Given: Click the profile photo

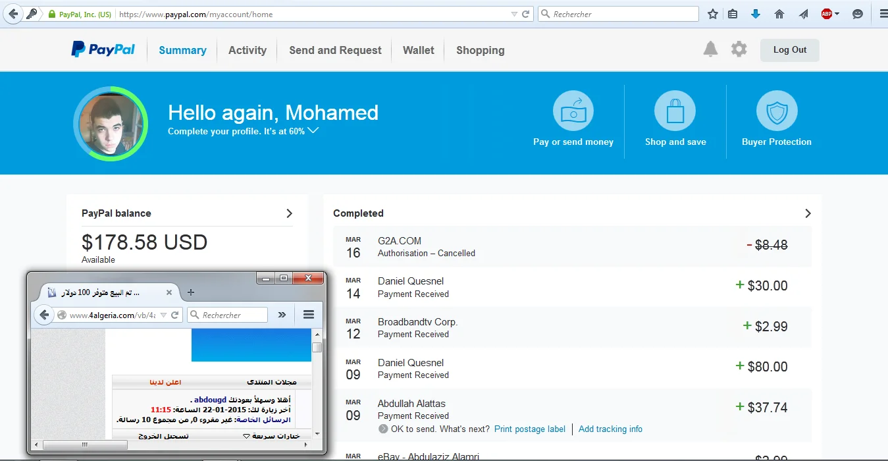Looking at the screenshot, I should (x=111, y=124).
